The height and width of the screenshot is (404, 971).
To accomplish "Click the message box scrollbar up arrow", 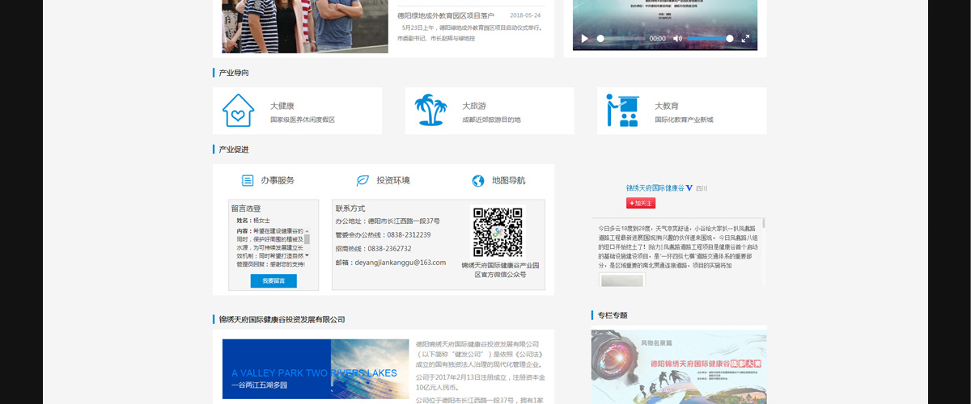I will coord(307,230).
